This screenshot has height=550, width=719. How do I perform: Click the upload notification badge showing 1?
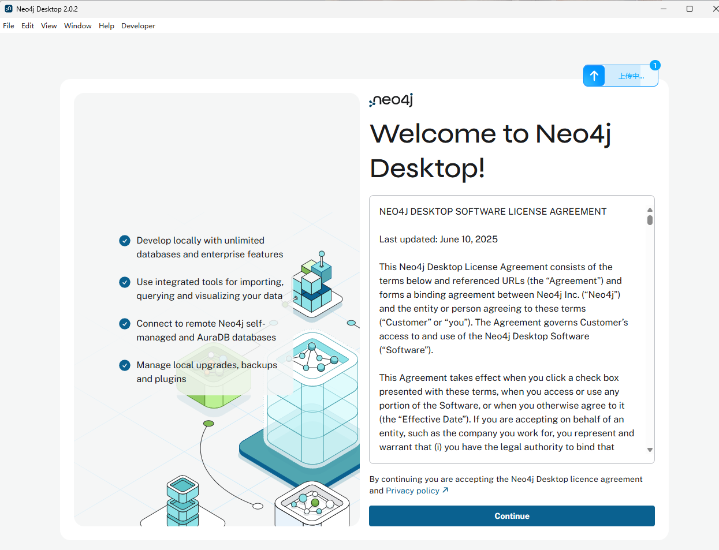point(655,65)
